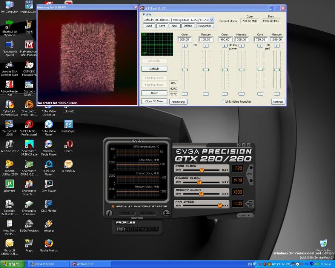Open Total Video Player desktop icon
The height and width of the screenshot is (268, 335).
coord(49,128)
